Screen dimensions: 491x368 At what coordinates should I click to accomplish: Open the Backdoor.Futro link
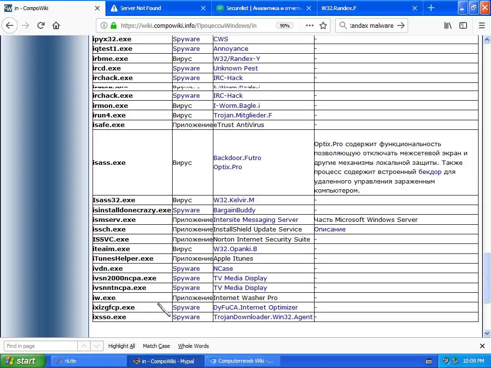pos(237,158)
